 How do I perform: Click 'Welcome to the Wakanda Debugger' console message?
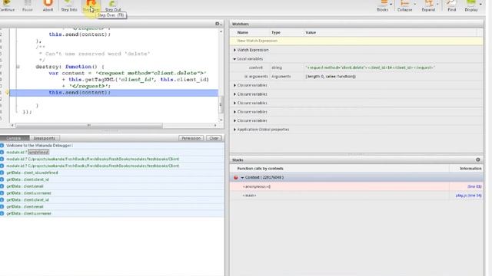coord(39,146)
